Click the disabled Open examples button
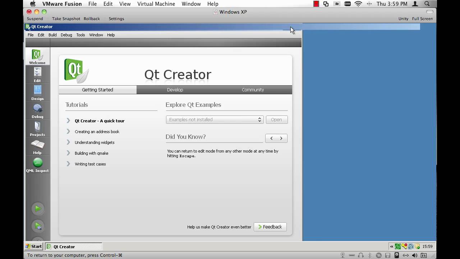The image size is (460, 259). (x=276, y=120)
